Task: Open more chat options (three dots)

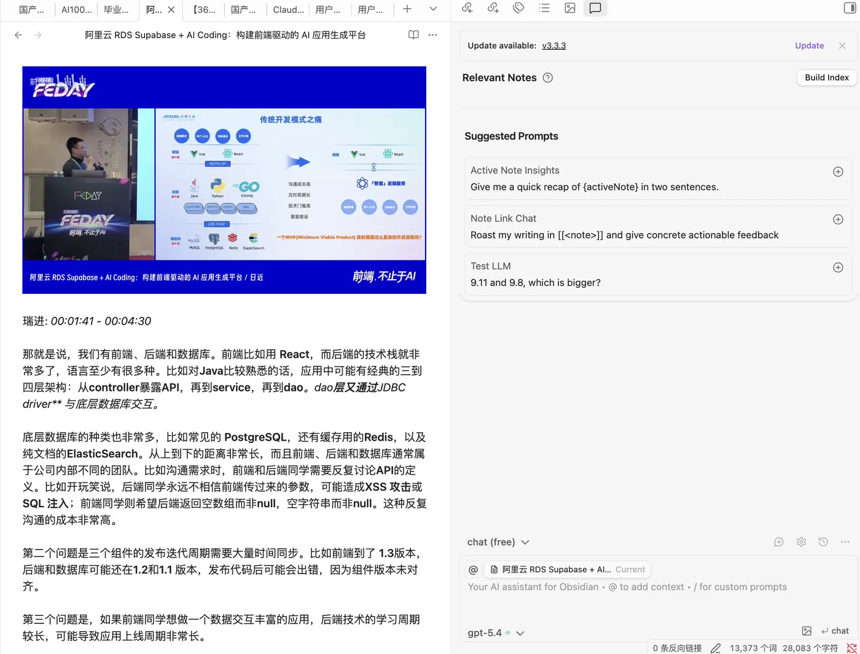Action: pyautogui.click(x=845, y=542)
